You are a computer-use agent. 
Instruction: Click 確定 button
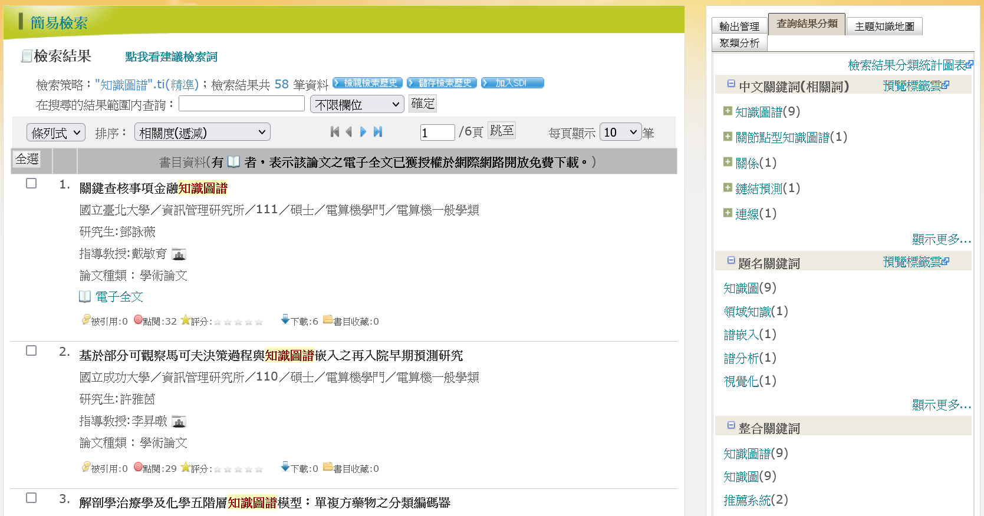(423, 104)
